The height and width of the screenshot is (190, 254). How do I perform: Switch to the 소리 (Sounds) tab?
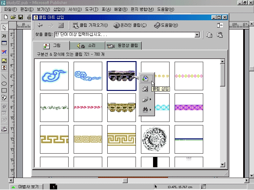tap(87, 46)
